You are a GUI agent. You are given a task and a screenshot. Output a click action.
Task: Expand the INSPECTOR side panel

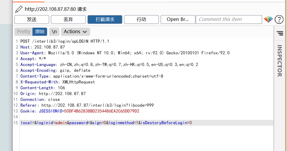coord(279,61)
